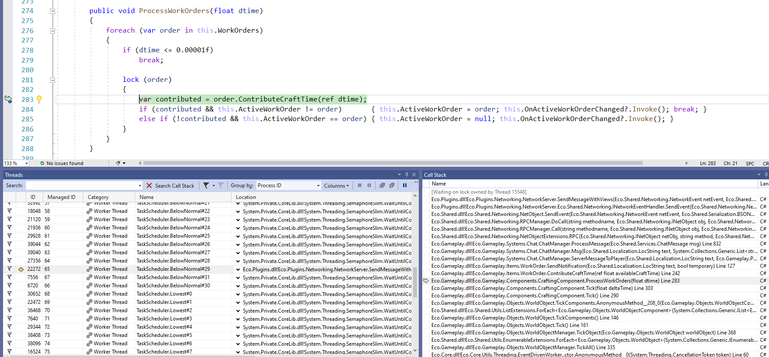Toggle the flag on thread 39044
The height and width of the screenshot is (357, 769).
tap(9, 244)
